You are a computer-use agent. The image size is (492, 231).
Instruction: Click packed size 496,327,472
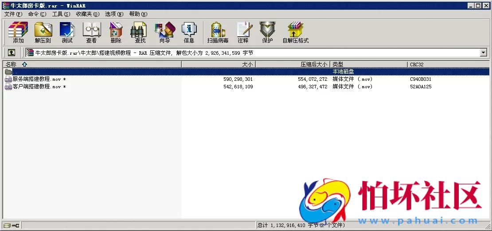(312, 87)
